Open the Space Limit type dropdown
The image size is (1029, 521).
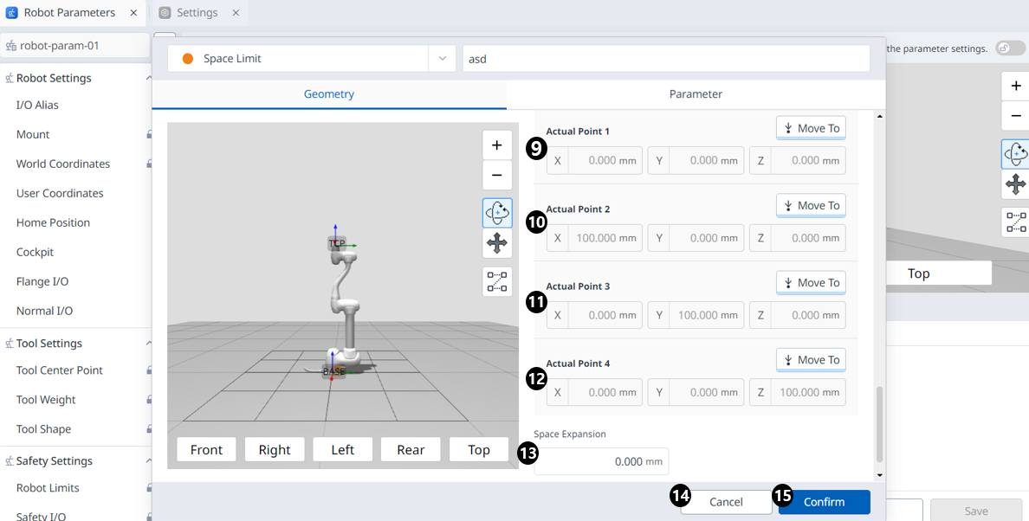(442, 59)
